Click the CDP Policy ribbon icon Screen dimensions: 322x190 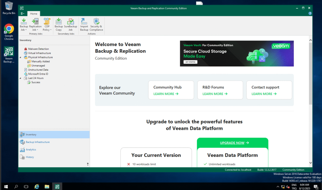[x=47, y=22]
